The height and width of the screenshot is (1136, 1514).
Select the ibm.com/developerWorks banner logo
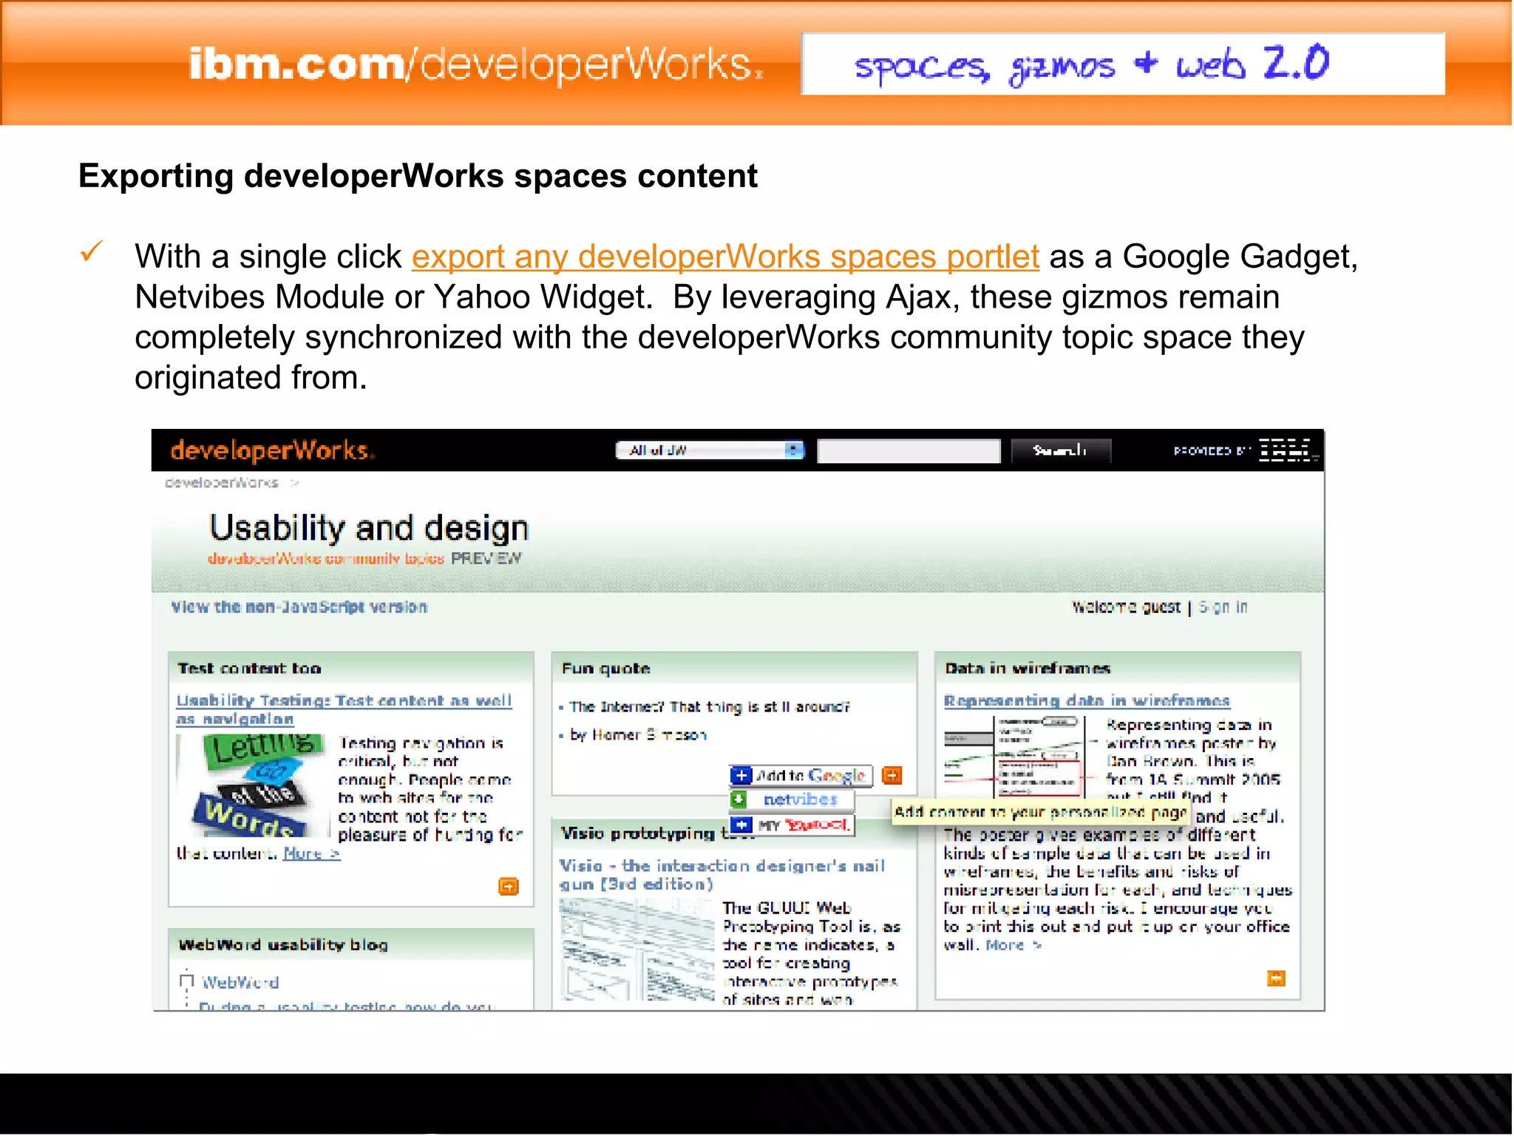(x=476, y=64)
